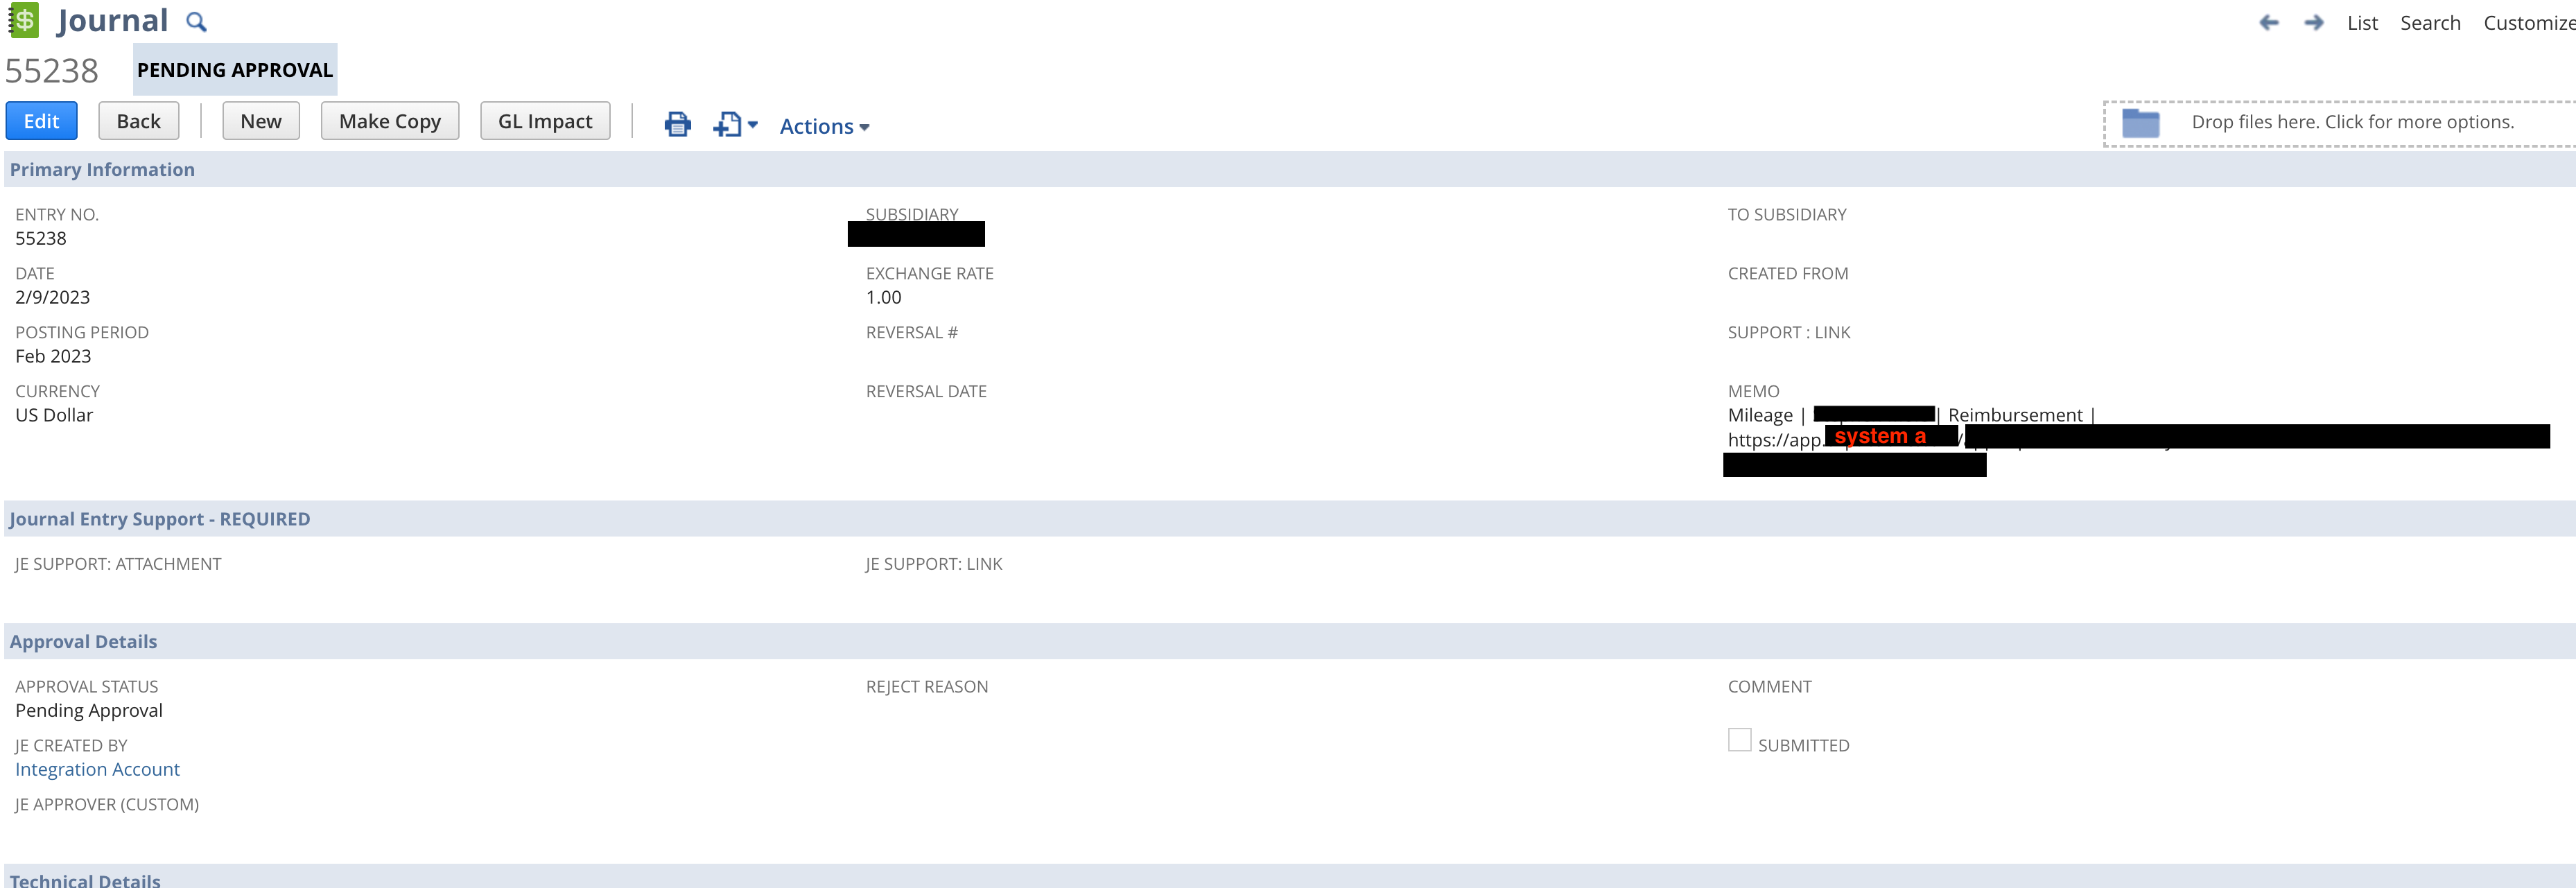Open the dropdown arrow beside the export icon

(753, 126)
